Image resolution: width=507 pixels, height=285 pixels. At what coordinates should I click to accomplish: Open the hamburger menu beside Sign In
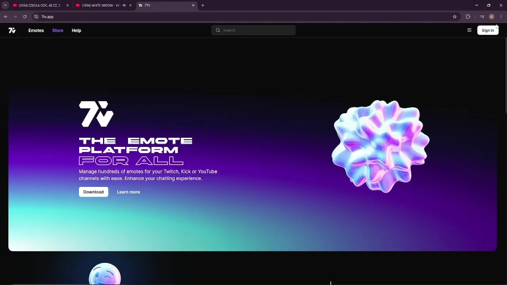(469, 30)
